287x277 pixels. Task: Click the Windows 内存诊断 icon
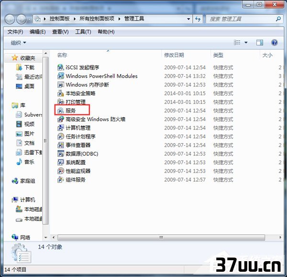pyautogui.click(x=61, y=84)
